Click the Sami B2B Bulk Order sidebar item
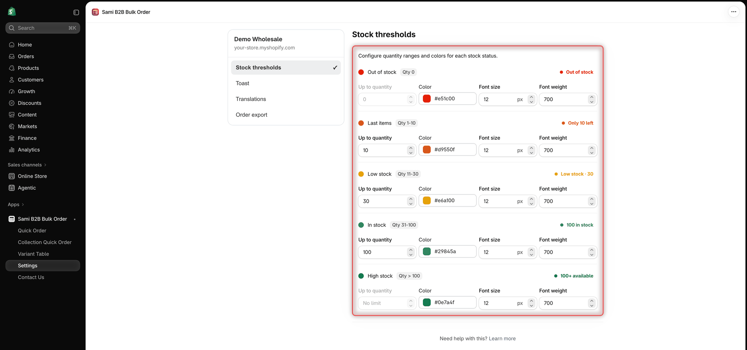 (x=43, y=219)
